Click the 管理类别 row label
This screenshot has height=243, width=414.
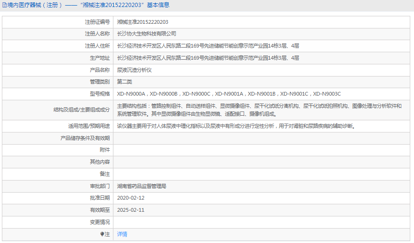100,82
